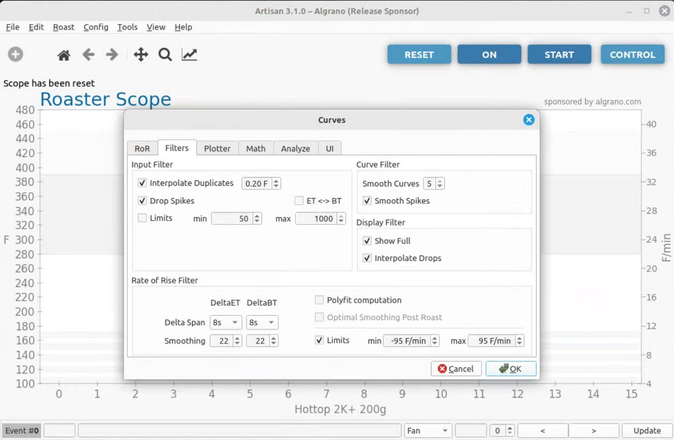Viewport: 674px width, 440px height.
Task: Uncheck Interpolate Duplicates checkbox
Action: (142, 183)
